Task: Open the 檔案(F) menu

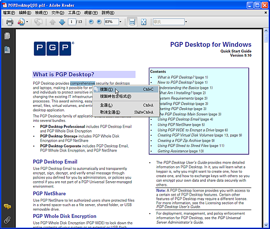Action: tap(9, 13)
